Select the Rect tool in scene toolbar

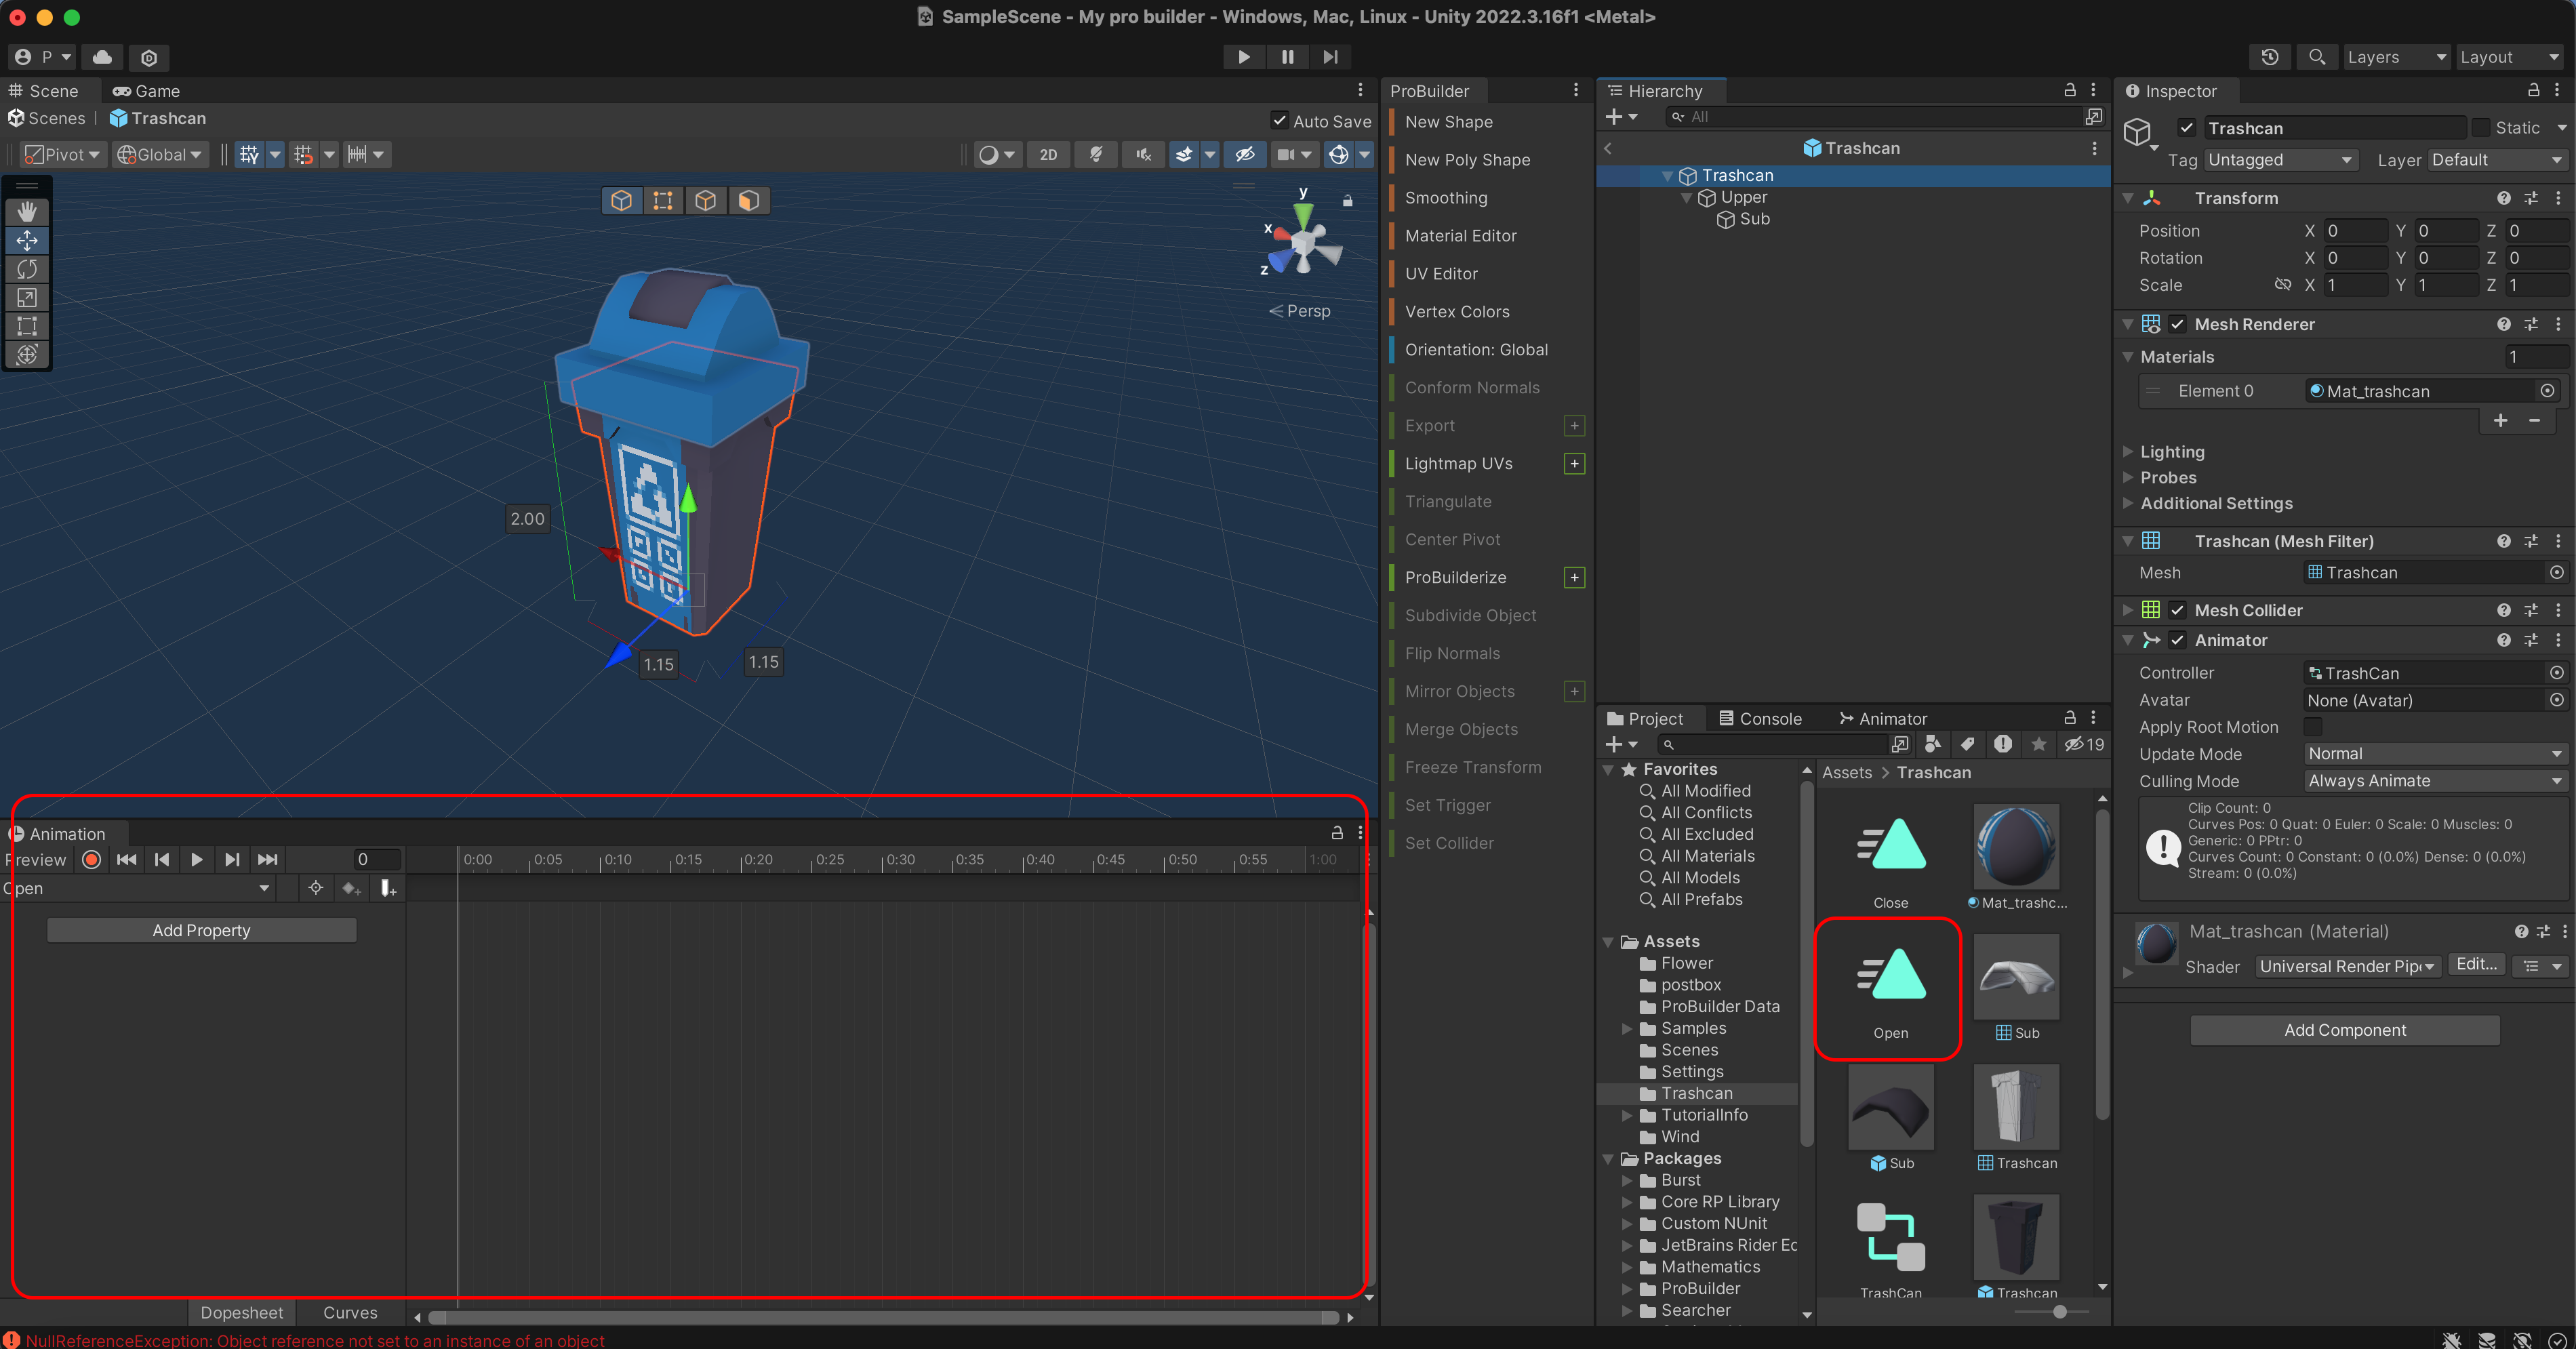(27, 326)
